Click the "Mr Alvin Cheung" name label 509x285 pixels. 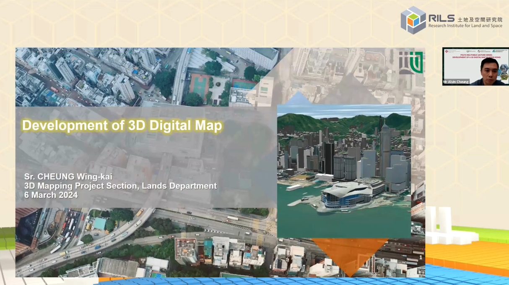pyautogui.click(x=456, y=82)
